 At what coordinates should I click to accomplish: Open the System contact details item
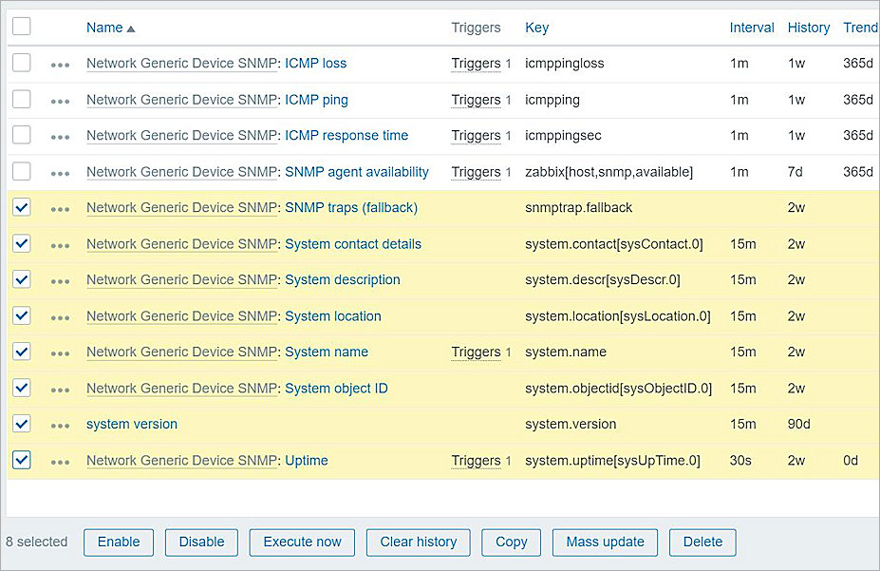[x=353, y=244]
